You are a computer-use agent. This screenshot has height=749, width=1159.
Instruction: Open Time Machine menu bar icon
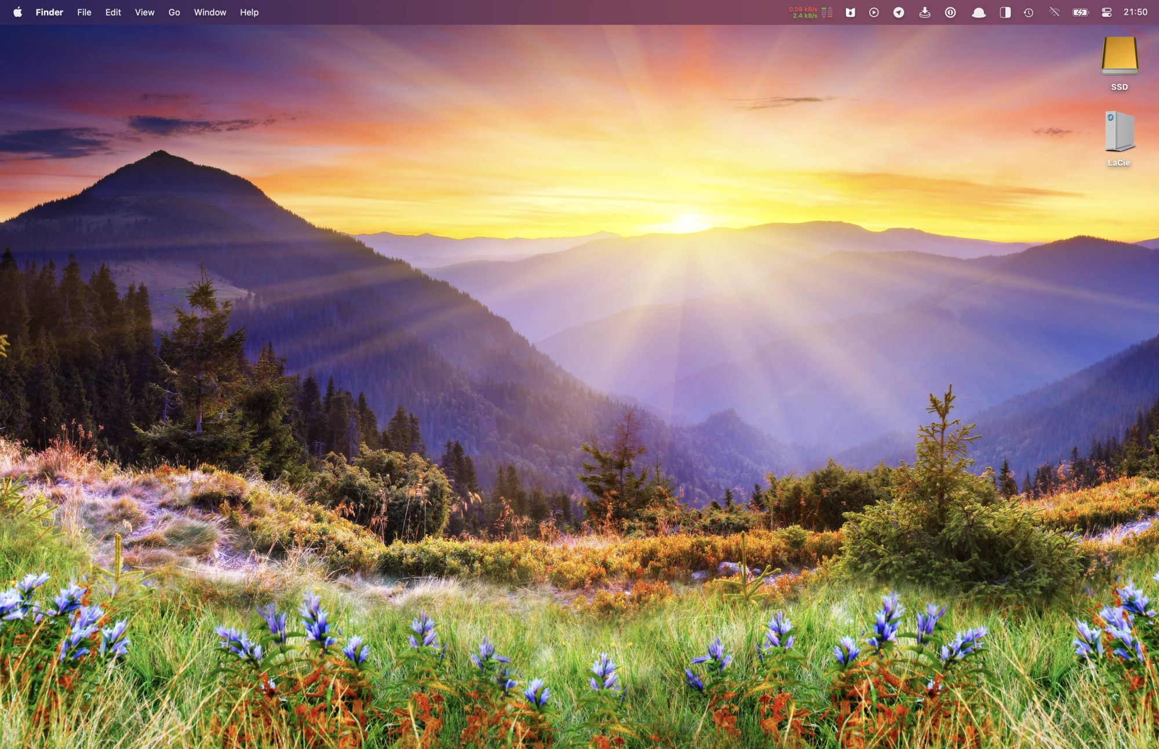[1029, 12]
